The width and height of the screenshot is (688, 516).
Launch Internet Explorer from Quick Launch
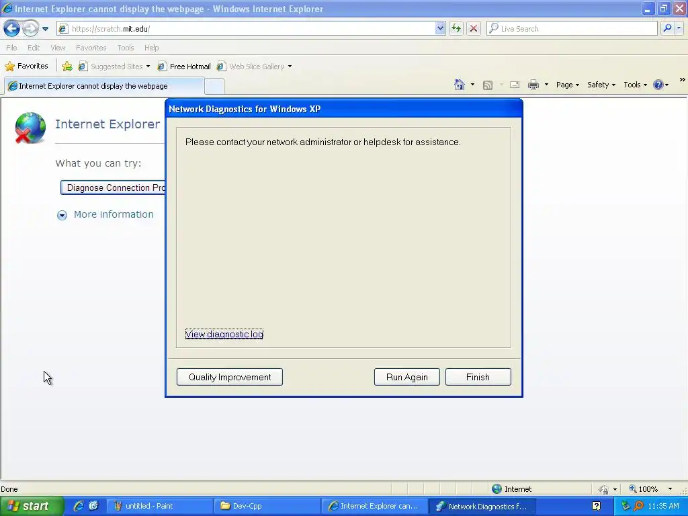[79, 507]
